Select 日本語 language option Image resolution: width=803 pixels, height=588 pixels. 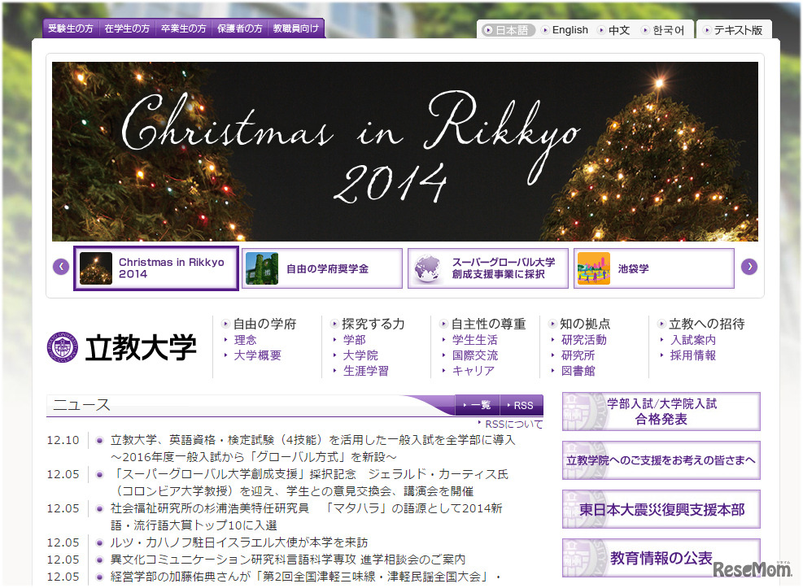pos(508,30)
